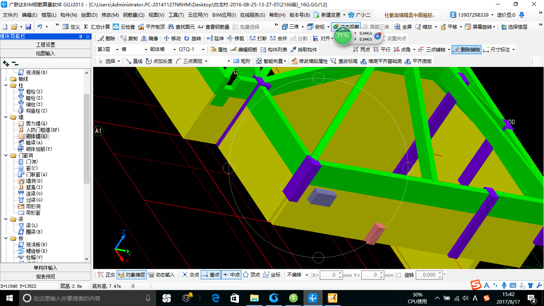Open the Edge browser on the taskbar
Viewport: 544px width, 306px height.
pyautogui.click(x=215, y=298)
